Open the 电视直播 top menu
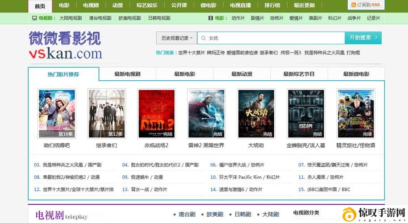The width and height of the screenshot is (408, 223). (241, 5)
